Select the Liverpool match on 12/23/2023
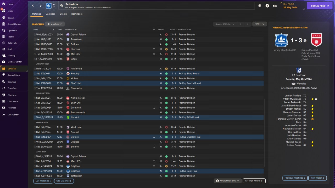 (148, 49)
